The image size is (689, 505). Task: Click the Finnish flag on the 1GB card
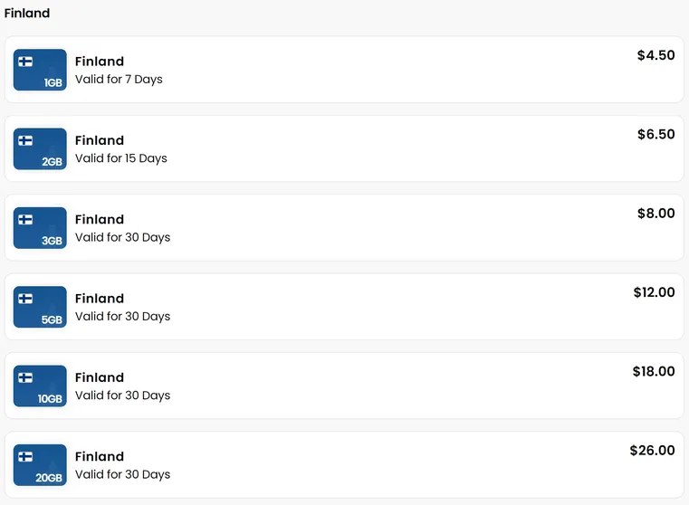25,62
